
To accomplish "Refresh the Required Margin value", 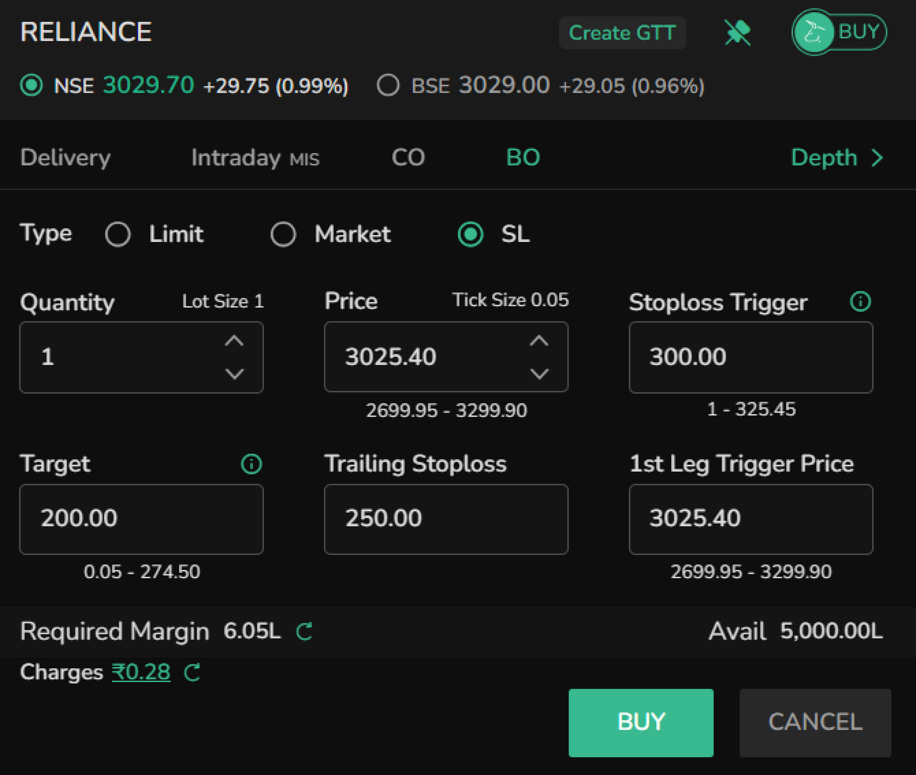I will tap(304, 631).
